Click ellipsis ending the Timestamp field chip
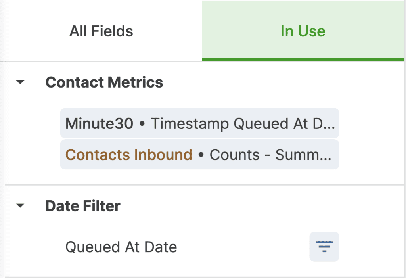This screenshot has height=278, width=406. pyautogui.click(x=329, y=128)
